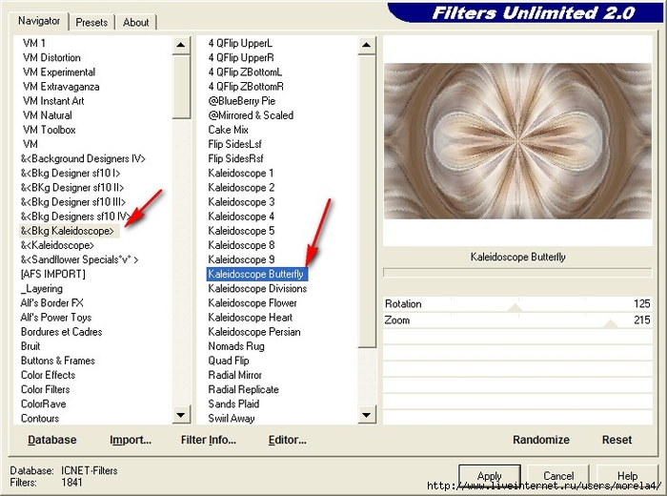The height and width of the screenshot is (496, 667).
Task: Click the kaleidoscope preview image
Action: pos(517,141)
